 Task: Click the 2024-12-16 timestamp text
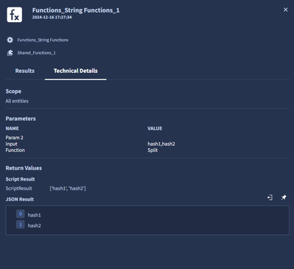coord(52,17)
